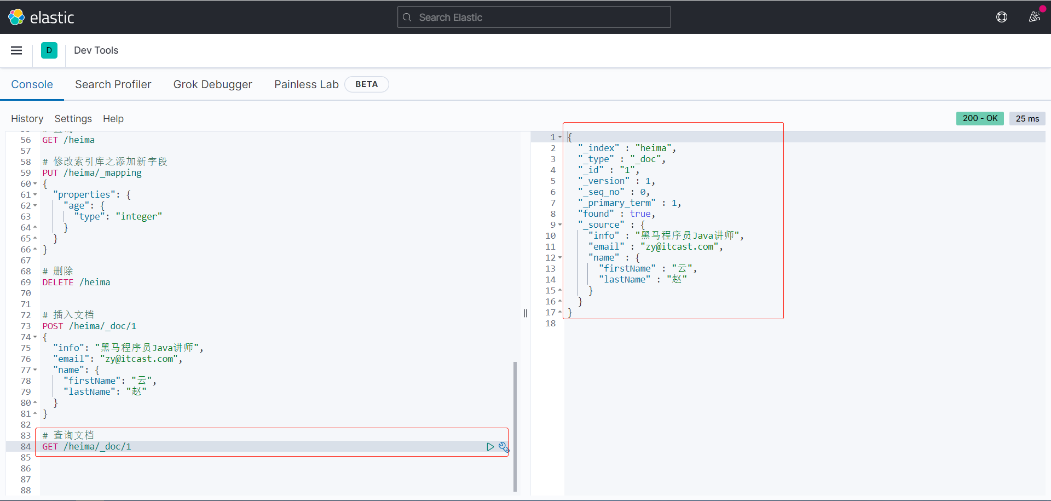Click the "lastName" line in the response

point(643,280)
